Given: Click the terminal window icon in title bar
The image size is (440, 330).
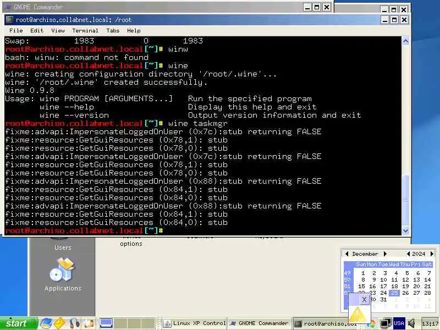Looking at the screenshot, I should [9, 19].
